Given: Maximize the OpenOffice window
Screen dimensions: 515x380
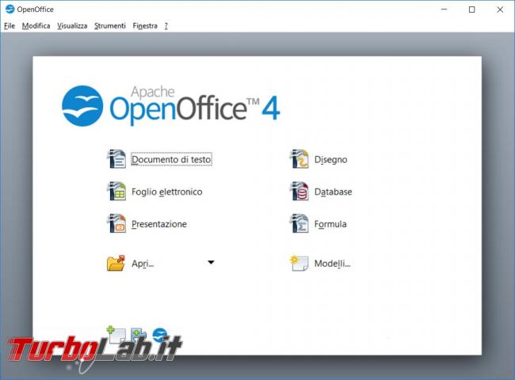Looking at the screenshot, I should coord(471,9).
